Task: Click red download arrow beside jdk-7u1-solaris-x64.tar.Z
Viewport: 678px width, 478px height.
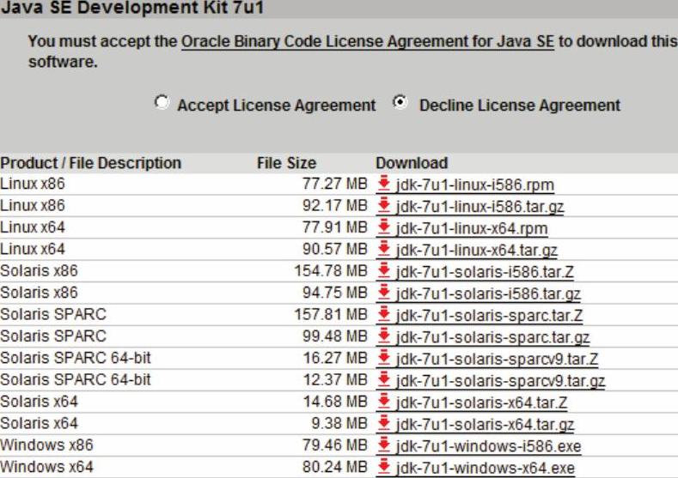Action: click(383, 401)
